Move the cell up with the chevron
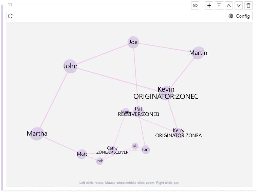 [x=229, y=5]
